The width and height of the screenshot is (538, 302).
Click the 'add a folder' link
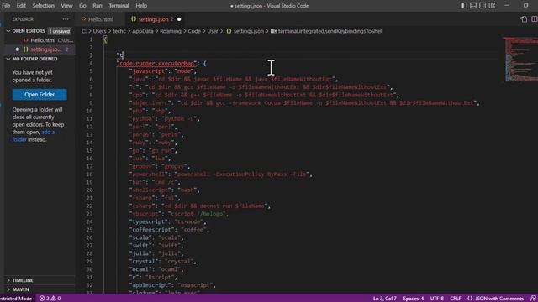[x=34, y=136]
